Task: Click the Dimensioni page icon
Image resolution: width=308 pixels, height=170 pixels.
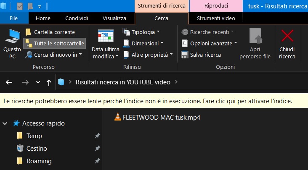Action: click(x=126, y=44)
